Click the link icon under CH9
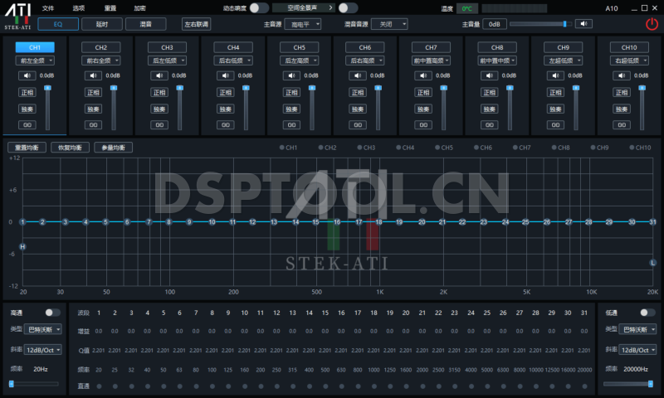The image size is (664, 398). click(555, 124)
